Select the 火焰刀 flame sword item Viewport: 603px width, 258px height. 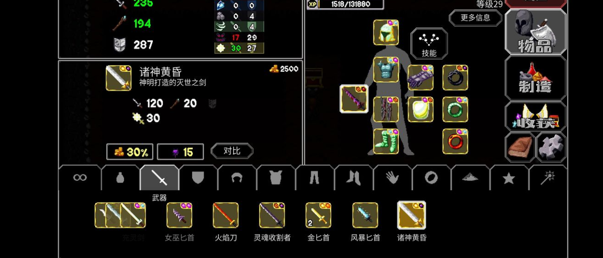click(226, 215)
